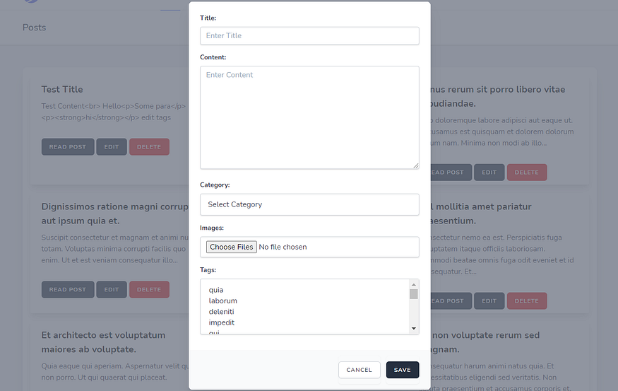Save the new post
The width and height of the screenshot is (618, 391).
(403, 370)
